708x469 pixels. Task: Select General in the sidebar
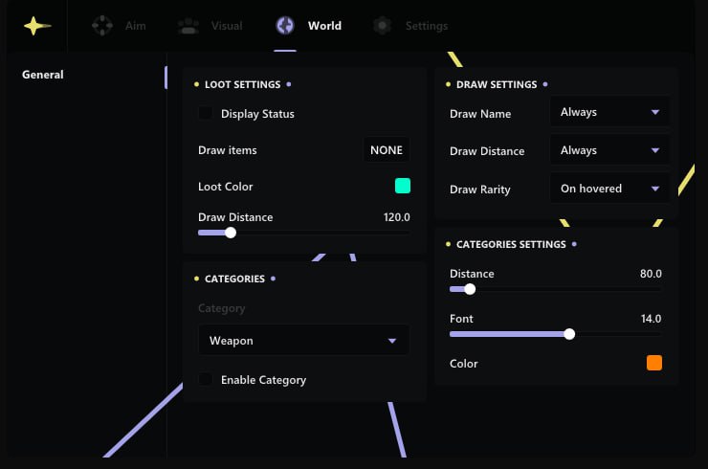43,75
